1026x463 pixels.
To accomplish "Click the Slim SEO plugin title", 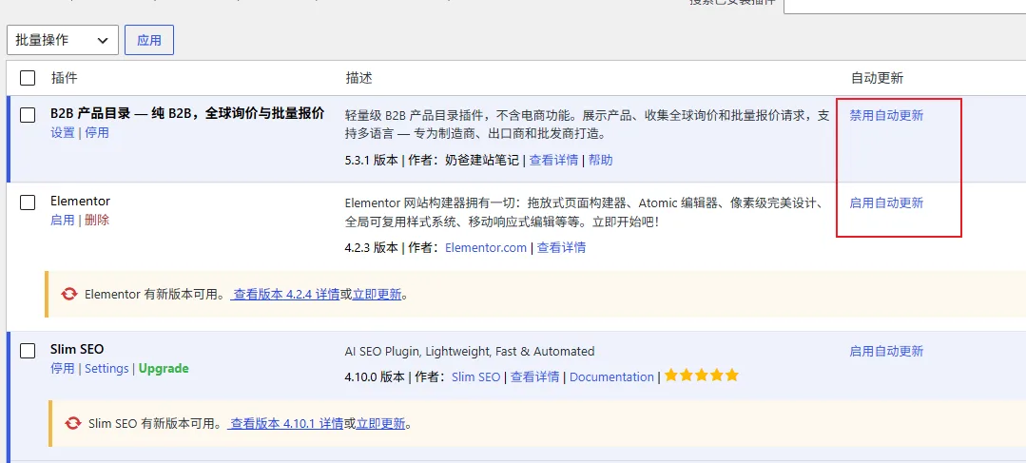I will coord(77,349).
